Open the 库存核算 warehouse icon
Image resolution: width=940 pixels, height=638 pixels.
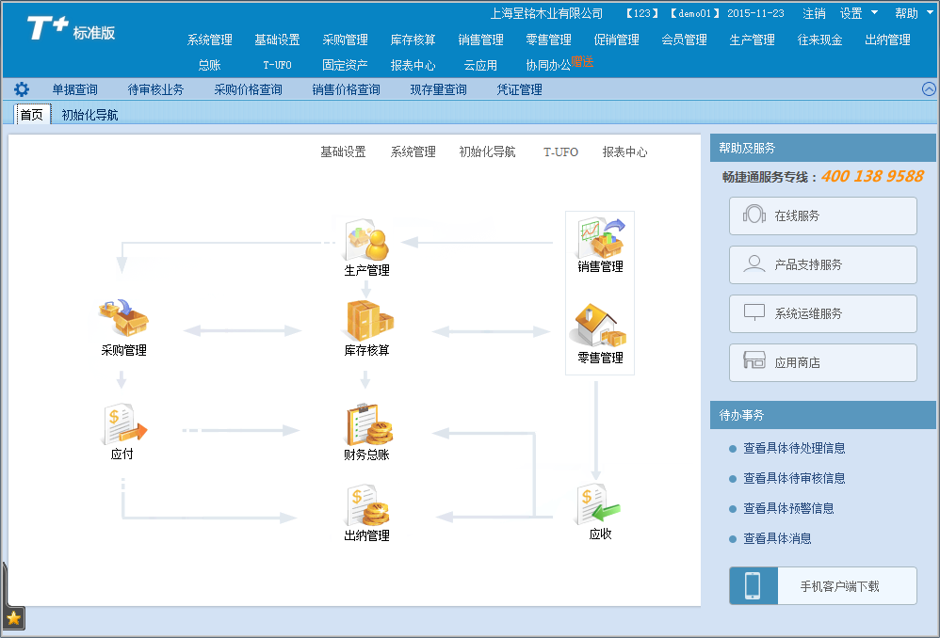point(366,321)
